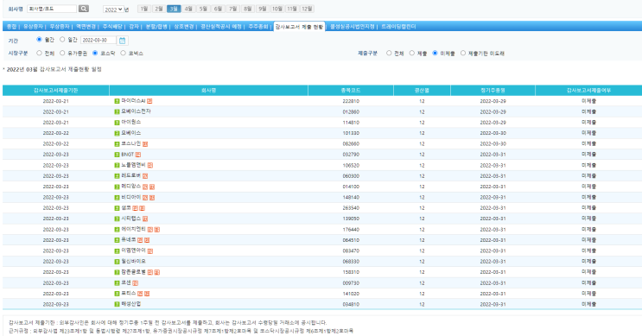Click the 회사명/코드 search input field

pyautogui.click(x=52, y=9)
